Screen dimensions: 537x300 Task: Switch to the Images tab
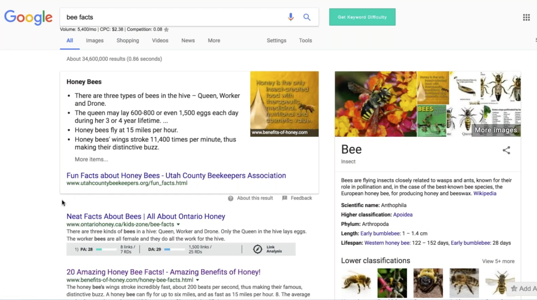point(95,40)
